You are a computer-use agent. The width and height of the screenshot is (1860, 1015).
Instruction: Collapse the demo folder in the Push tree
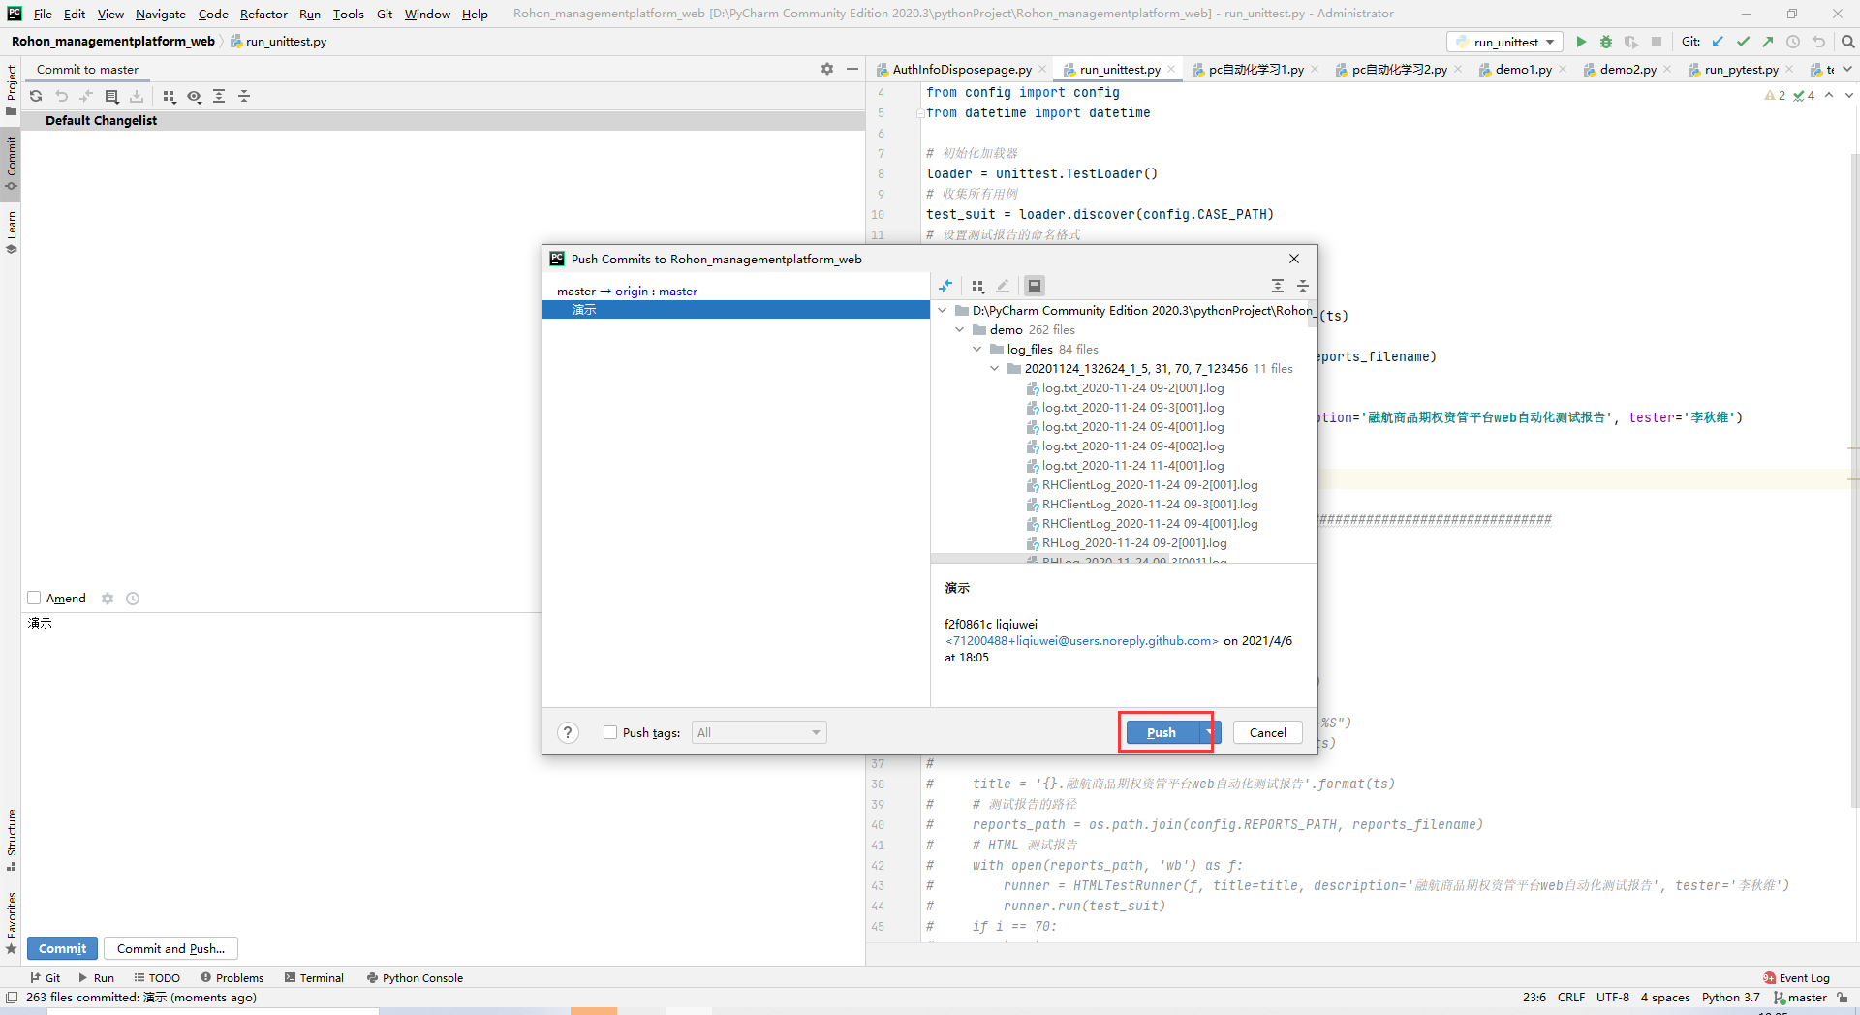pyautogui.click(x=960, y=330)
